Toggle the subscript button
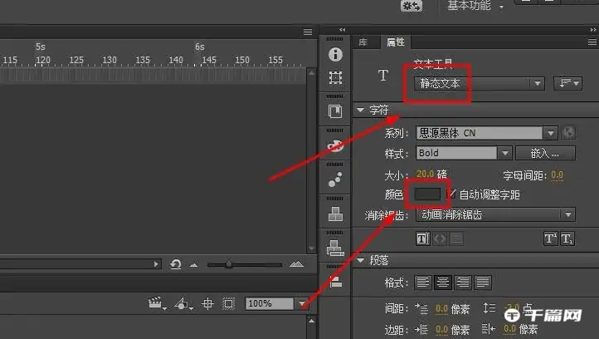The height and width of the screenshot is (339, 599). 567,238
